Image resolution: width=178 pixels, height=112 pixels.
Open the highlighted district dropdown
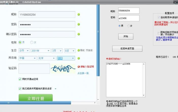[66, 58]
